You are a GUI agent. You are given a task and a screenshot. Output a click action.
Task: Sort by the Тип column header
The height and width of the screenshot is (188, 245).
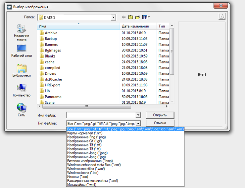click(163, 26)
